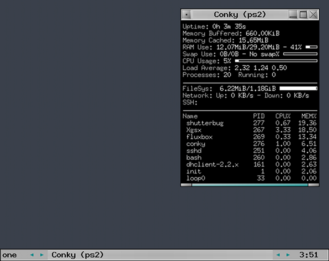The width and height of the screenshot is (329, 261).
Task: Click next window arrow next to the clock
Action: coord(288,255)
